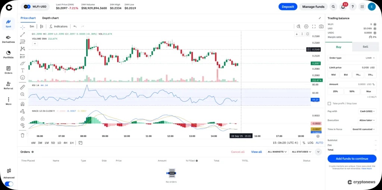Set amount to 50% of balance
Screen dimensions: 382x190
pyautogui.click(x=352, y=91)
